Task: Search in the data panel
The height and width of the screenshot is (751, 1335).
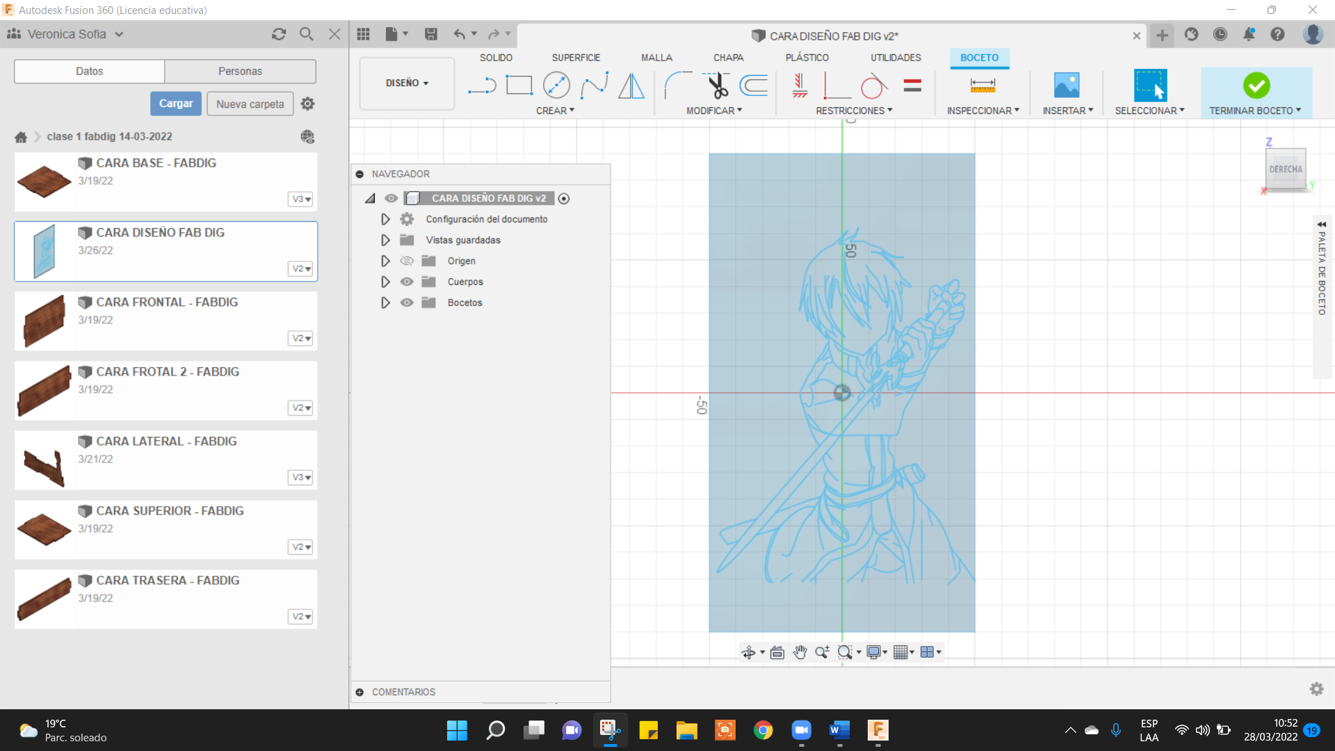Action: (x=307, y=34)
